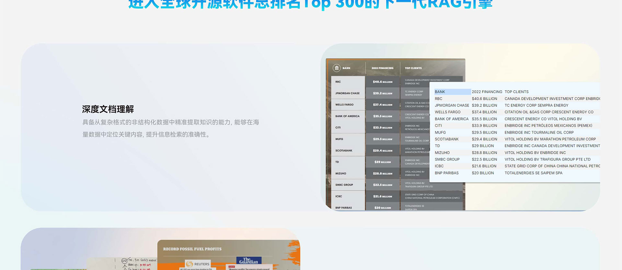Click the $28.8 BILLION value for Mizuho
Screen dimensions: 622x270
click(x=484, y=152)
